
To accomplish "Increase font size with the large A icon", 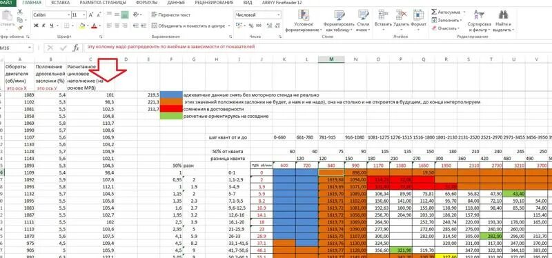I will click(91, 15).
